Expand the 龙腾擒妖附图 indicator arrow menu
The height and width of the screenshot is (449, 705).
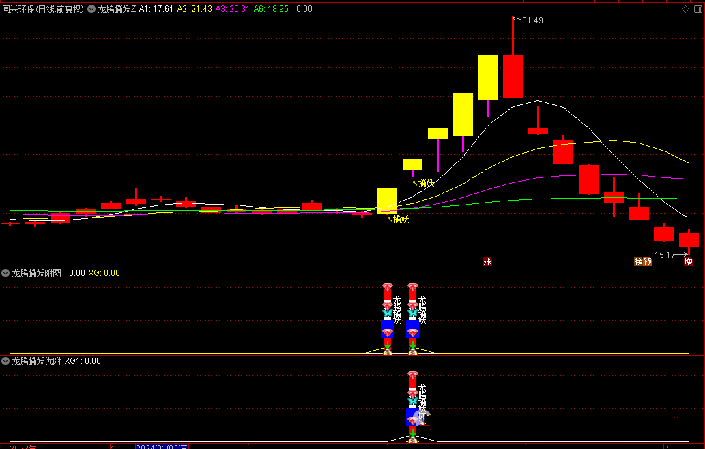tap(5, 273)
